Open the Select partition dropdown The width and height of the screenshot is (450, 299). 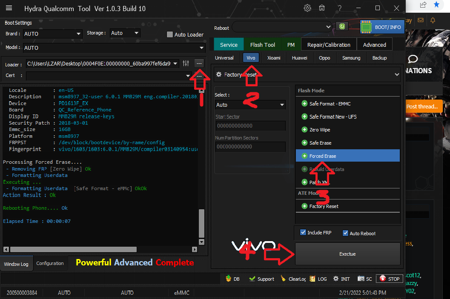click(250, 105)
